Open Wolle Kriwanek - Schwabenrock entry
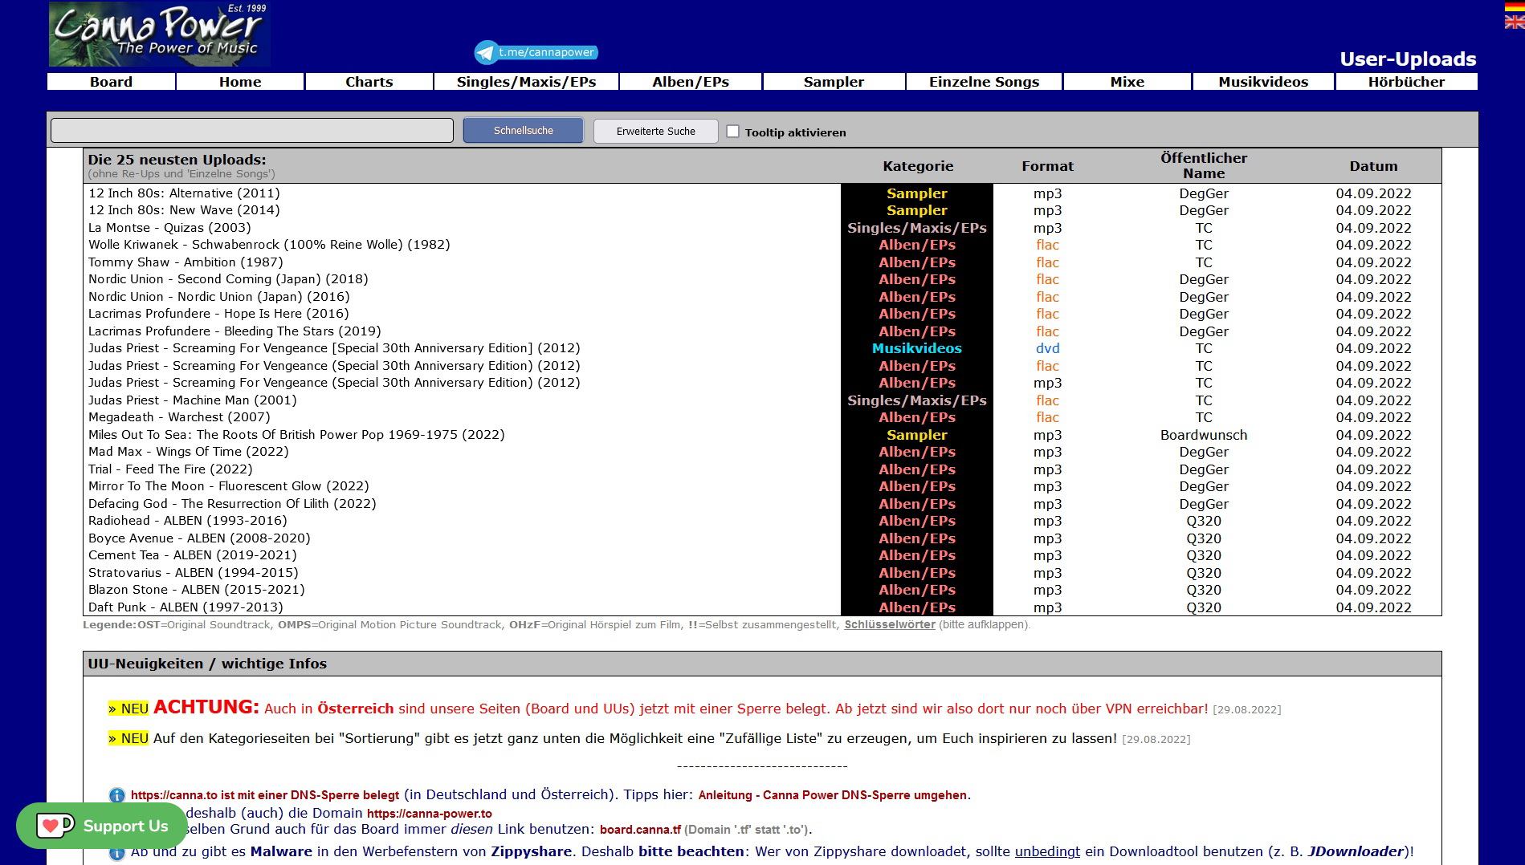This screenshot has height=865, width=1525. coord(269,245)
